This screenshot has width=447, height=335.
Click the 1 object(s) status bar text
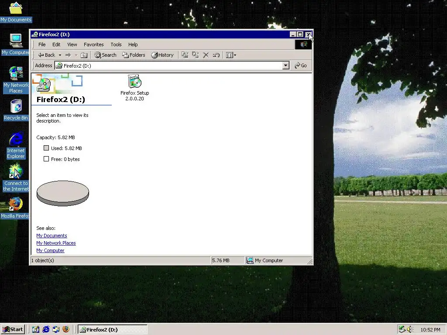pyautogui.click(x=42, y=260)
